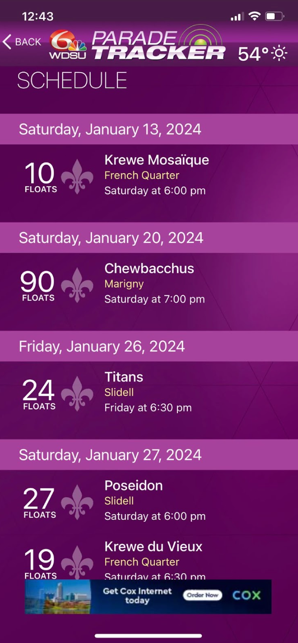
Task: Open the Krewe Mosaïque parade entry
Action: [x=157, y=160]
